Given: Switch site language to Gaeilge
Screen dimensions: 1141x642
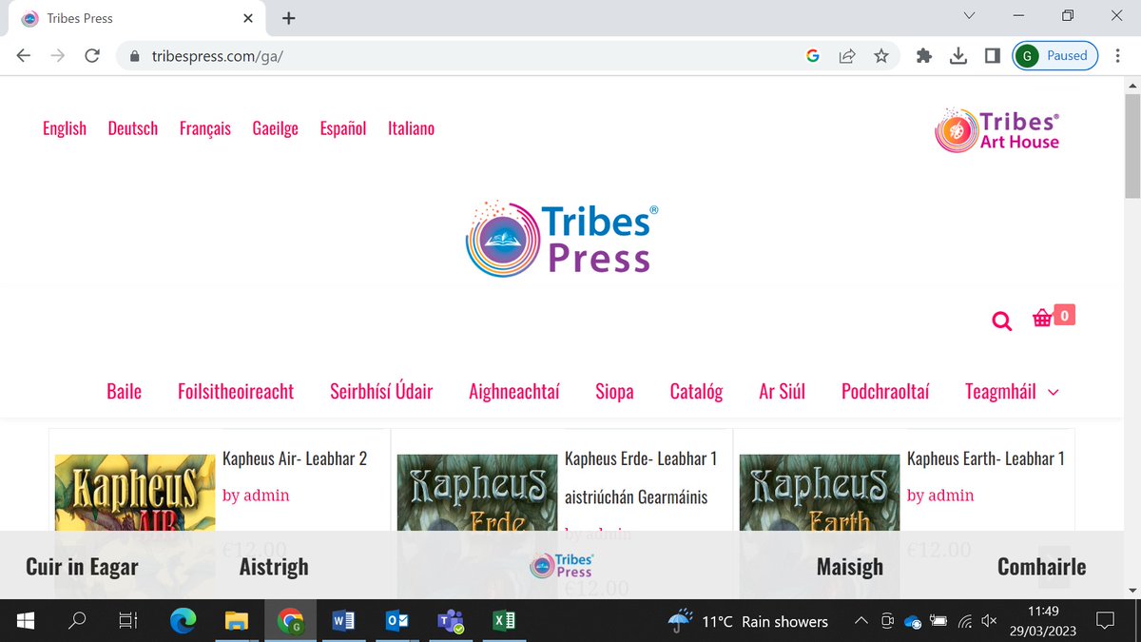Looking at the screenshot, I should pos(276,128).
